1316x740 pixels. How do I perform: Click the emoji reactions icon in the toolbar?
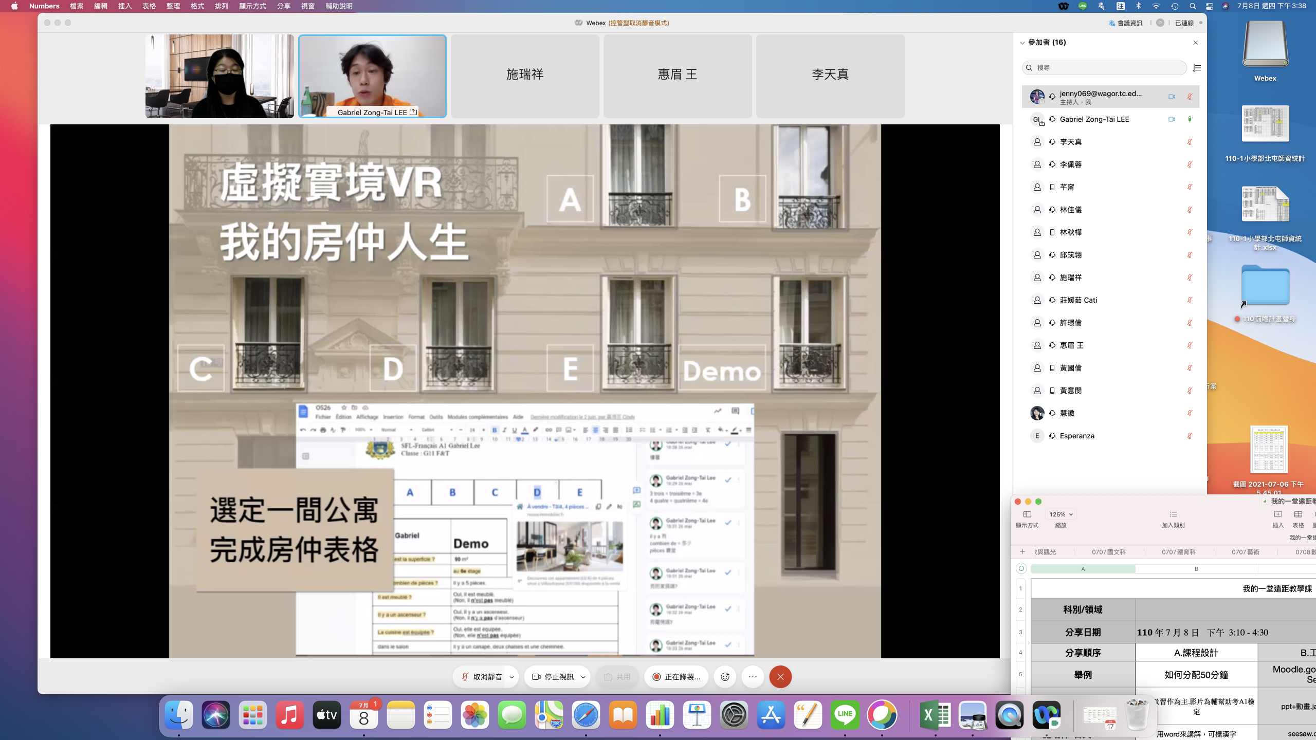[725, 677]
